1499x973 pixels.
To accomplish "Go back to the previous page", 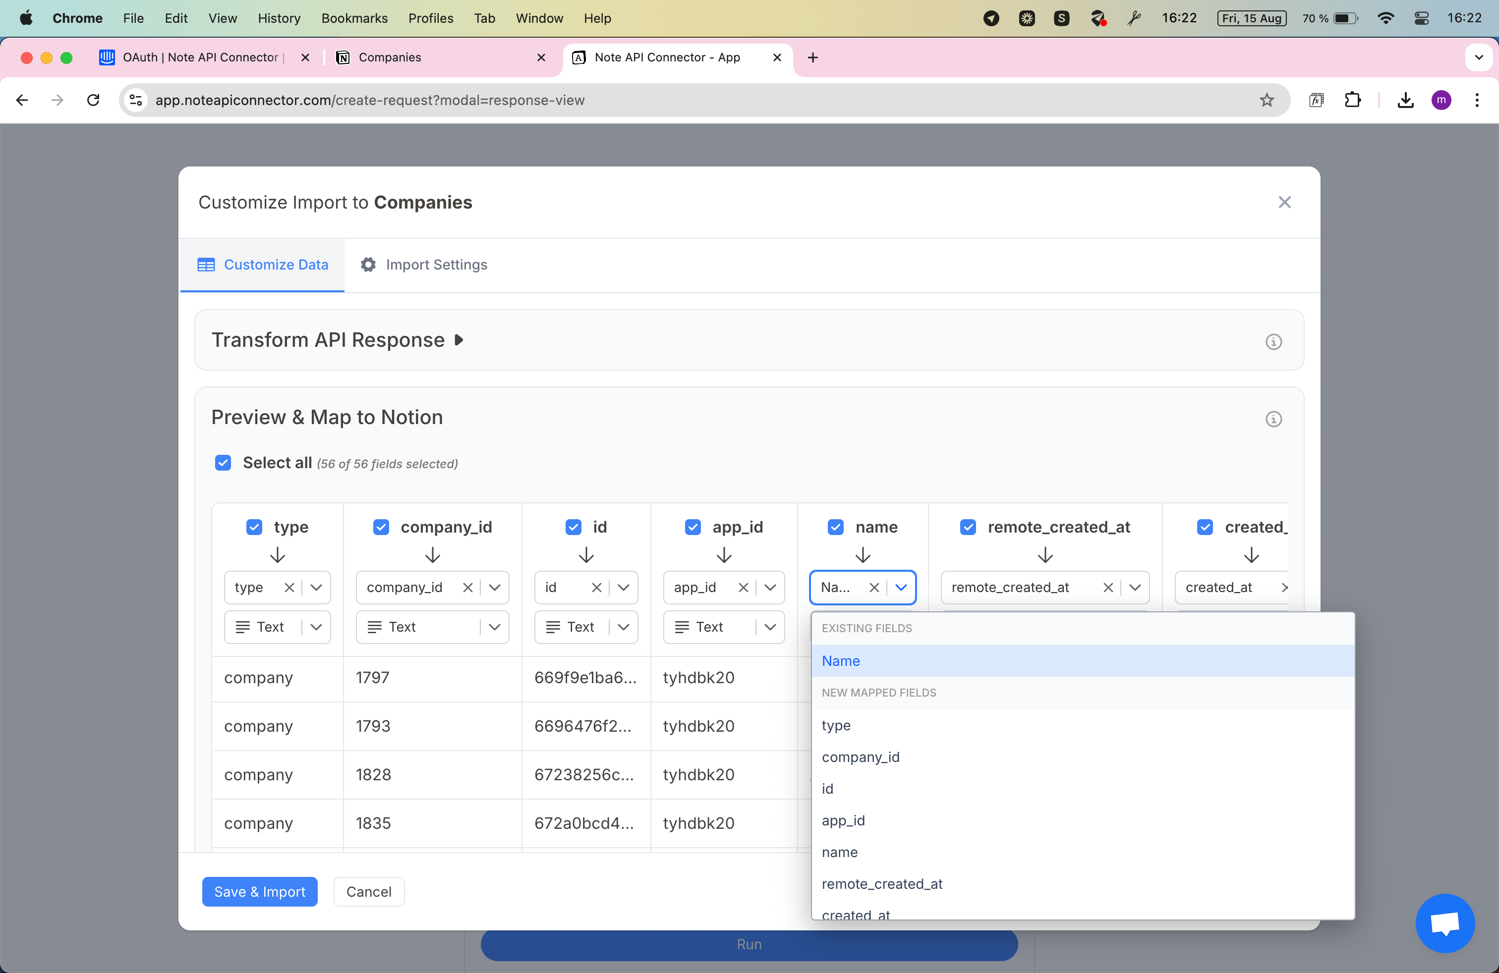I will pyautogui.click(x=22, y=100).
